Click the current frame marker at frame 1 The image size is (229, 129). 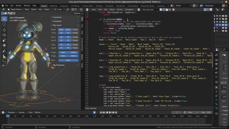(8, 116)
